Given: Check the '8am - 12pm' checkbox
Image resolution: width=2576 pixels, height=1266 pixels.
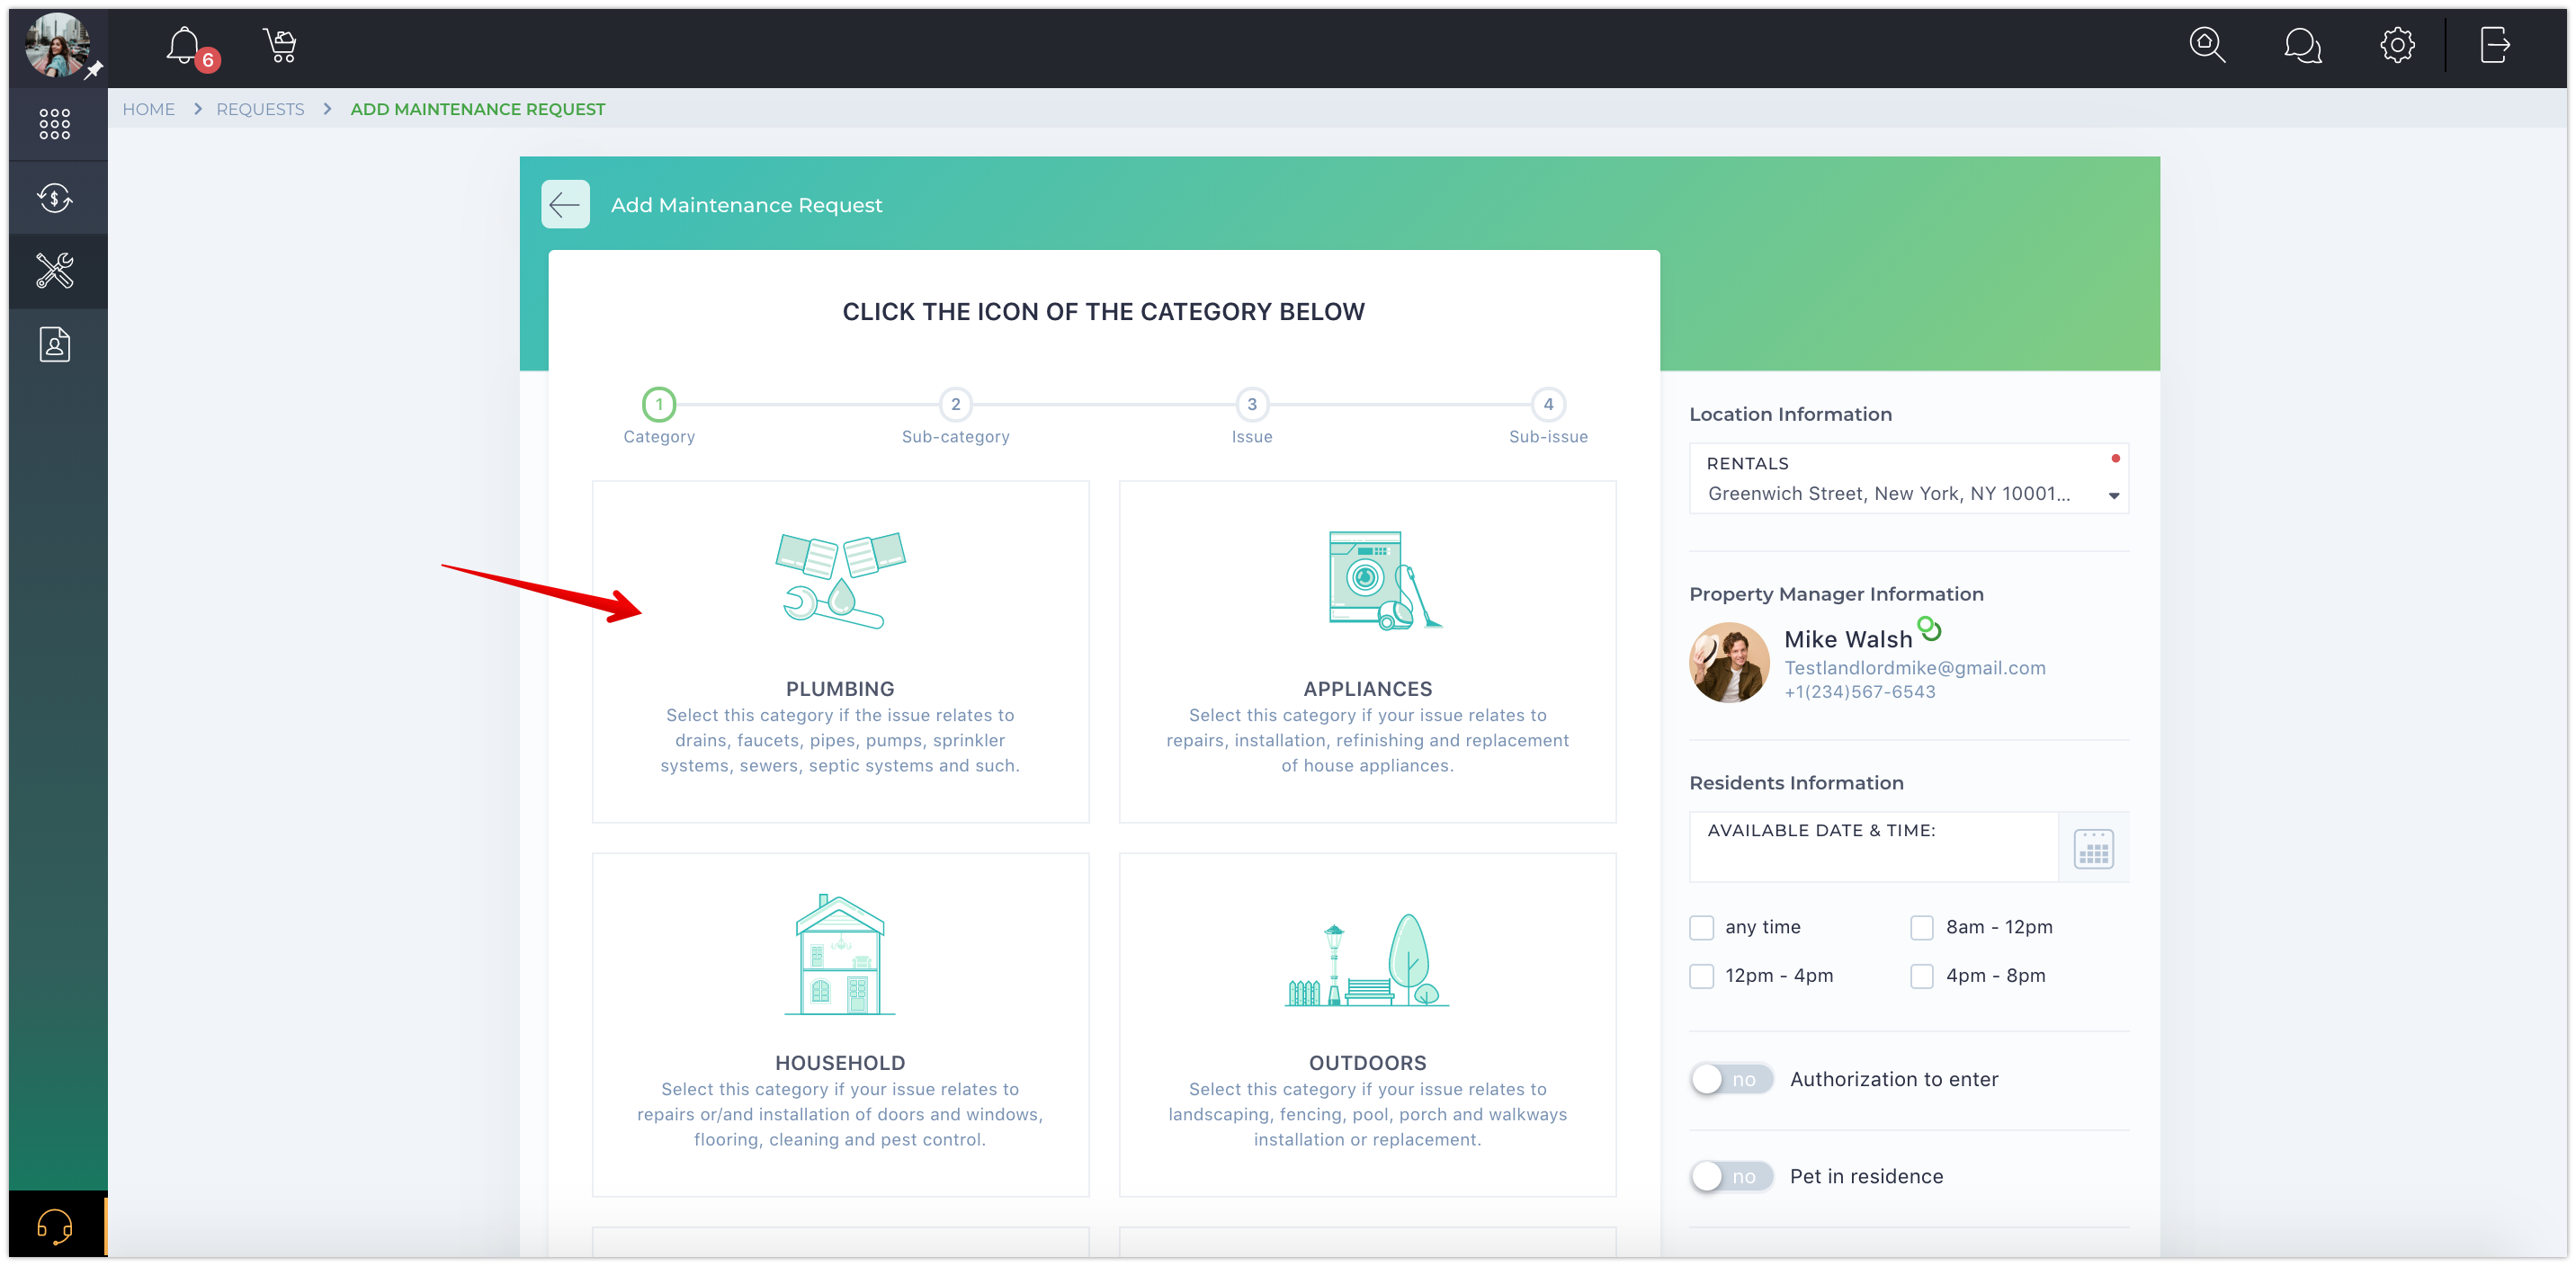Looking at the screenshot, I should coord(1922,928).
